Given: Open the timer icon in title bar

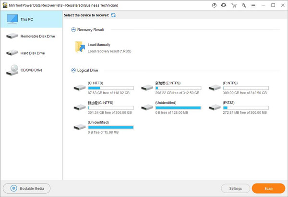Looking at the screenshot, I should click(214, 5).
